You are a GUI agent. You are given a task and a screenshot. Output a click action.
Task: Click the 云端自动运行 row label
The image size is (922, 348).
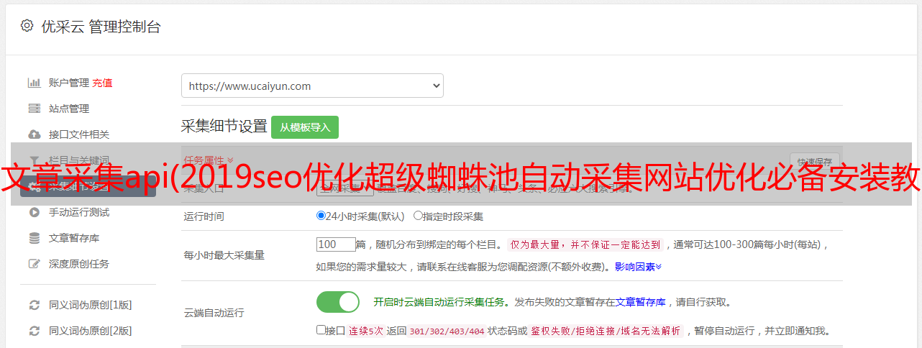[214, 313]
